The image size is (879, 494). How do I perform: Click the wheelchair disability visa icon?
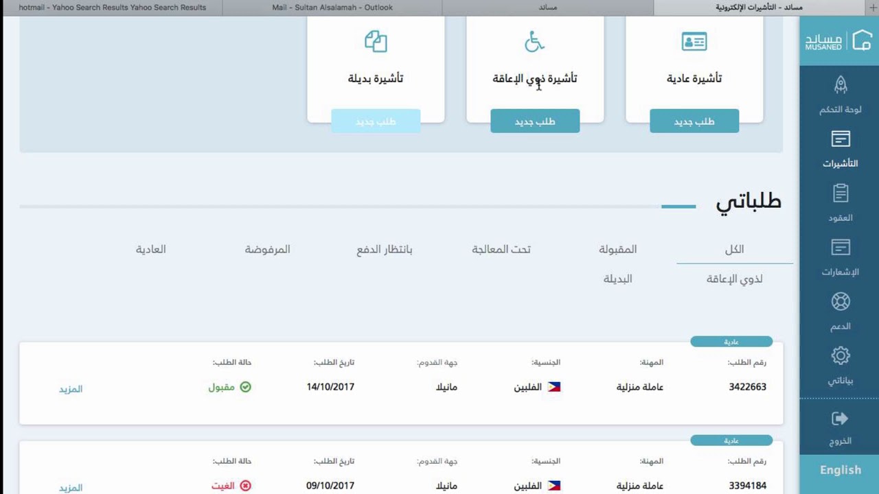(534, 41)
